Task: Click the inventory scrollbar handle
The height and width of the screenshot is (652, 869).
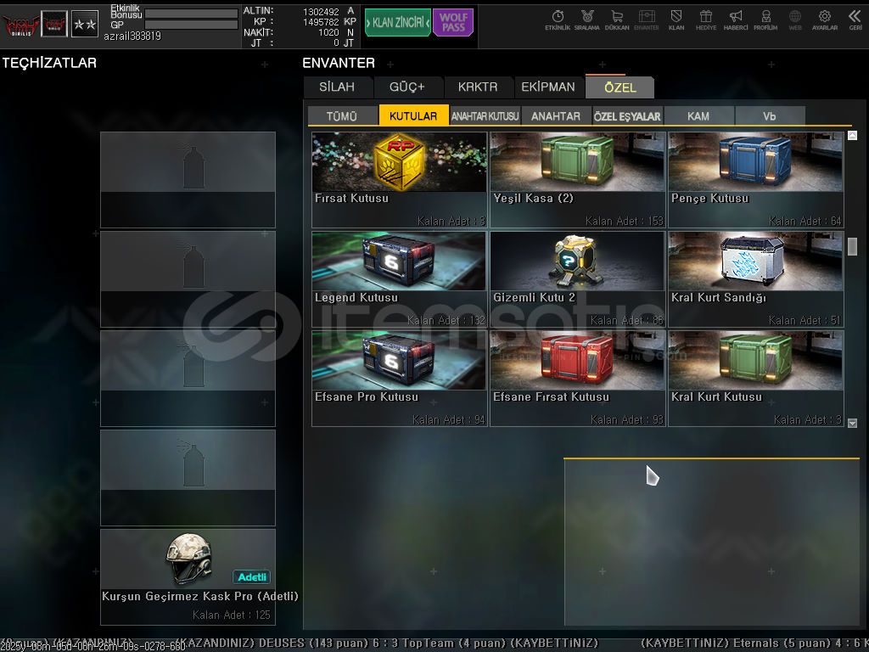Action: tap(852, 247)
